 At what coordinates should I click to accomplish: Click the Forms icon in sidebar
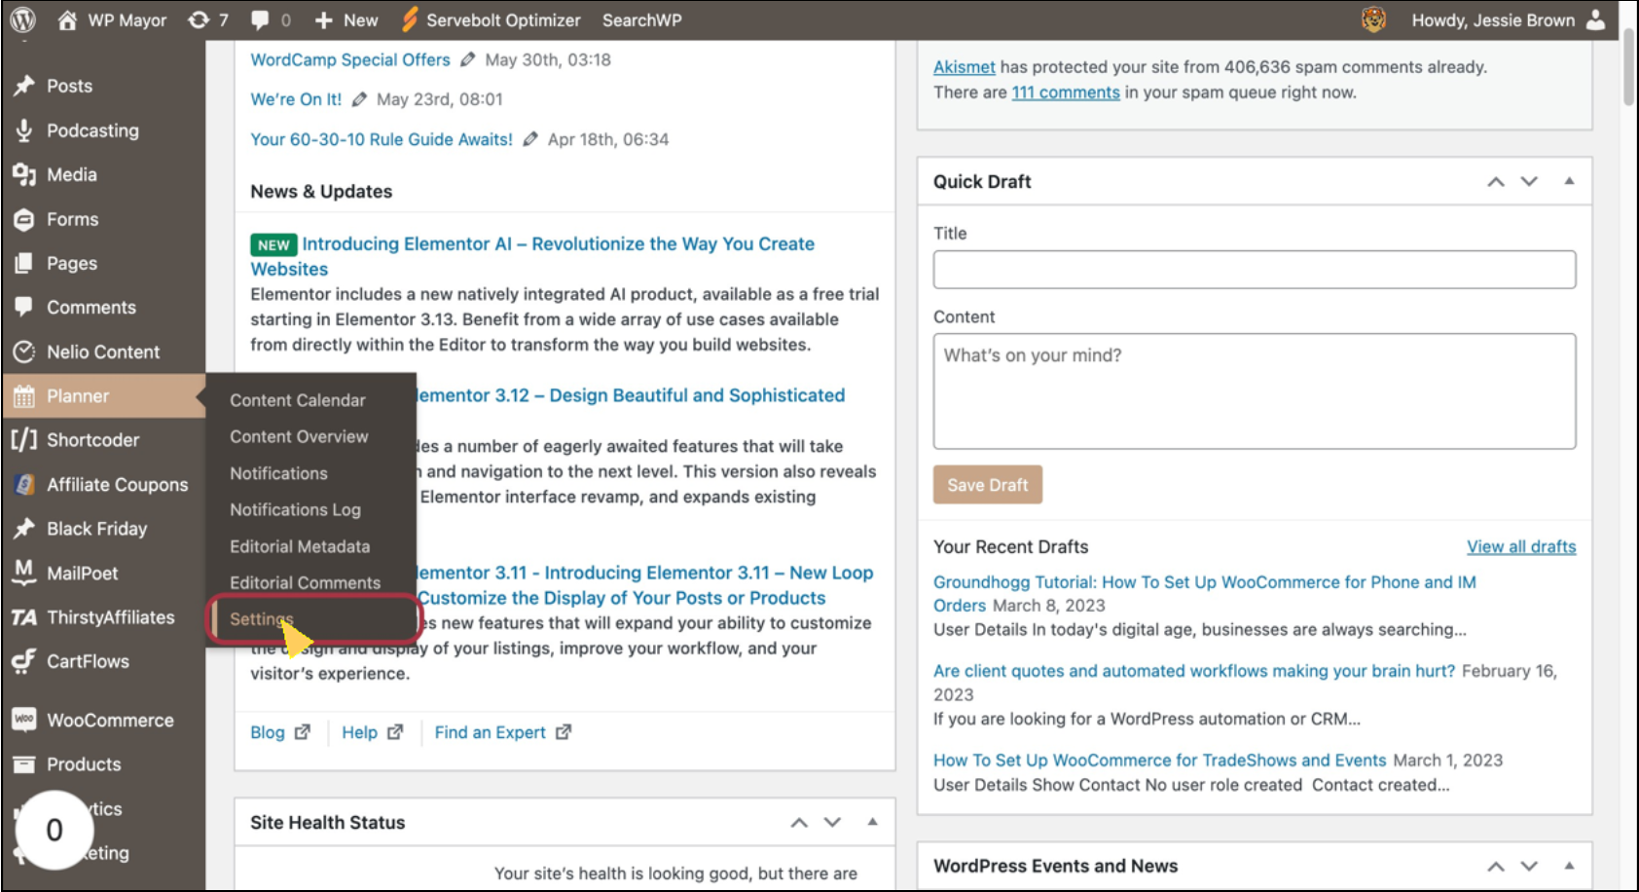pos(24,219)
